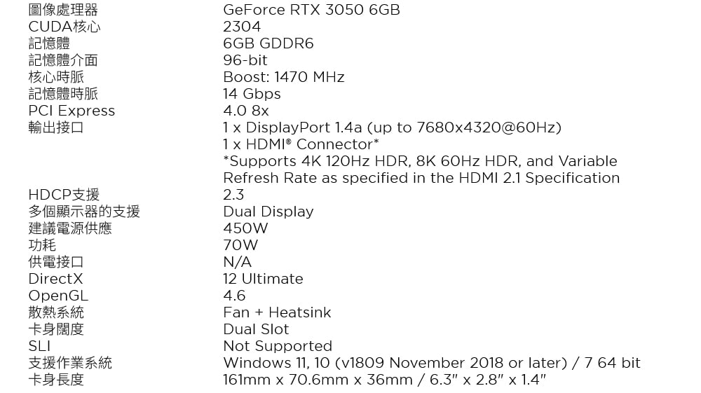Click the Dual Display value
Image resolution: width=701 pixels, height=393 pixels.
(x=268, y=212)
